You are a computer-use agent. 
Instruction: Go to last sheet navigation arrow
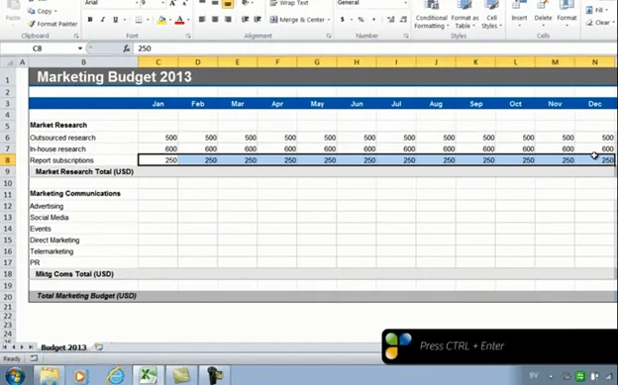click(x=31, y=347)
